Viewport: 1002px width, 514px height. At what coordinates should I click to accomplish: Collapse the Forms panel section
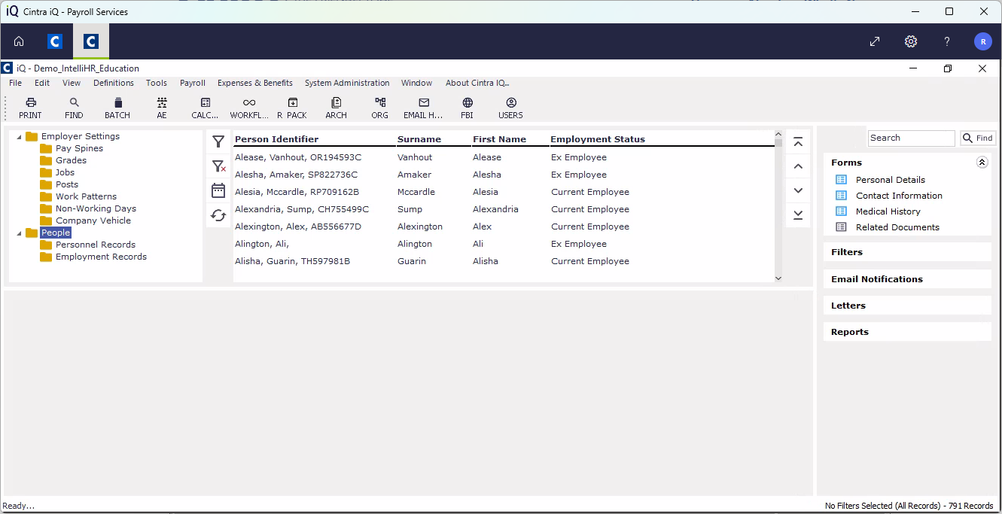pos(982,162)
